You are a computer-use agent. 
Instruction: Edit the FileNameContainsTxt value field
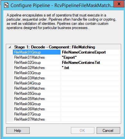(x=91, y=63)
